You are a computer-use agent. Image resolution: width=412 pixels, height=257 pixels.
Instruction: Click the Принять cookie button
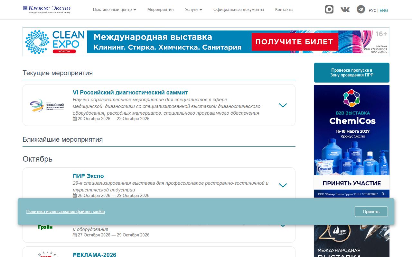pyautogui.click(x=371, y=211)
